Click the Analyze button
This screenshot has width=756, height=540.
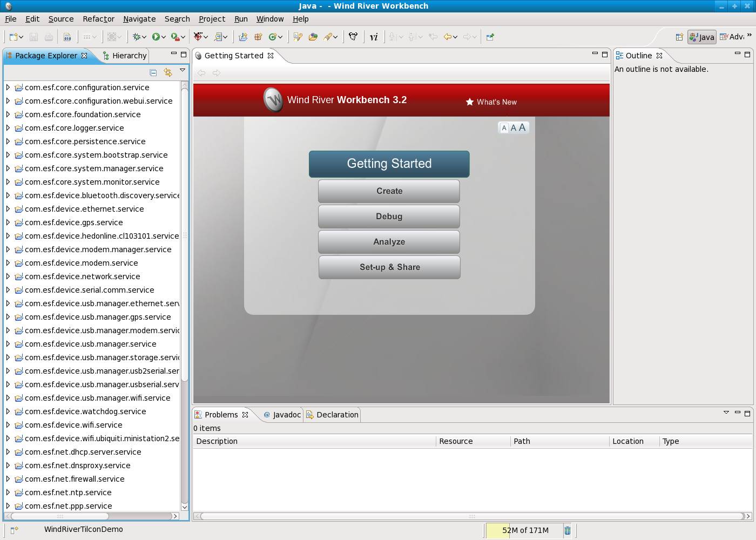389,242
